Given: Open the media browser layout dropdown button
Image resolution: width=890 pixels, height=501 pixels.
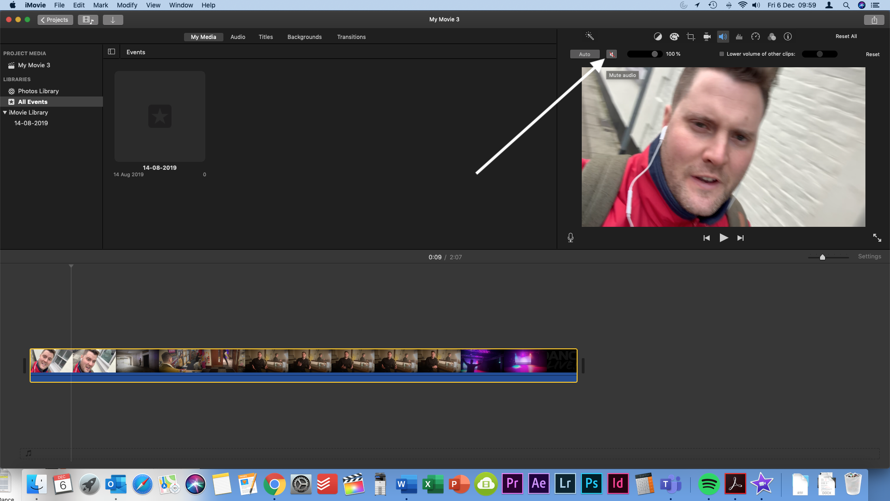Looking at the screenshot, I should tap(88, 20).
